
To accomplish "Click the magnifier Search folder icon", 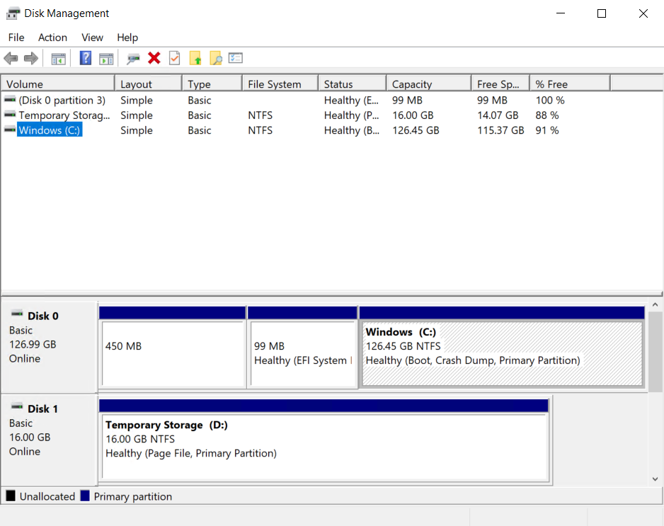I will tap(215, 59).
